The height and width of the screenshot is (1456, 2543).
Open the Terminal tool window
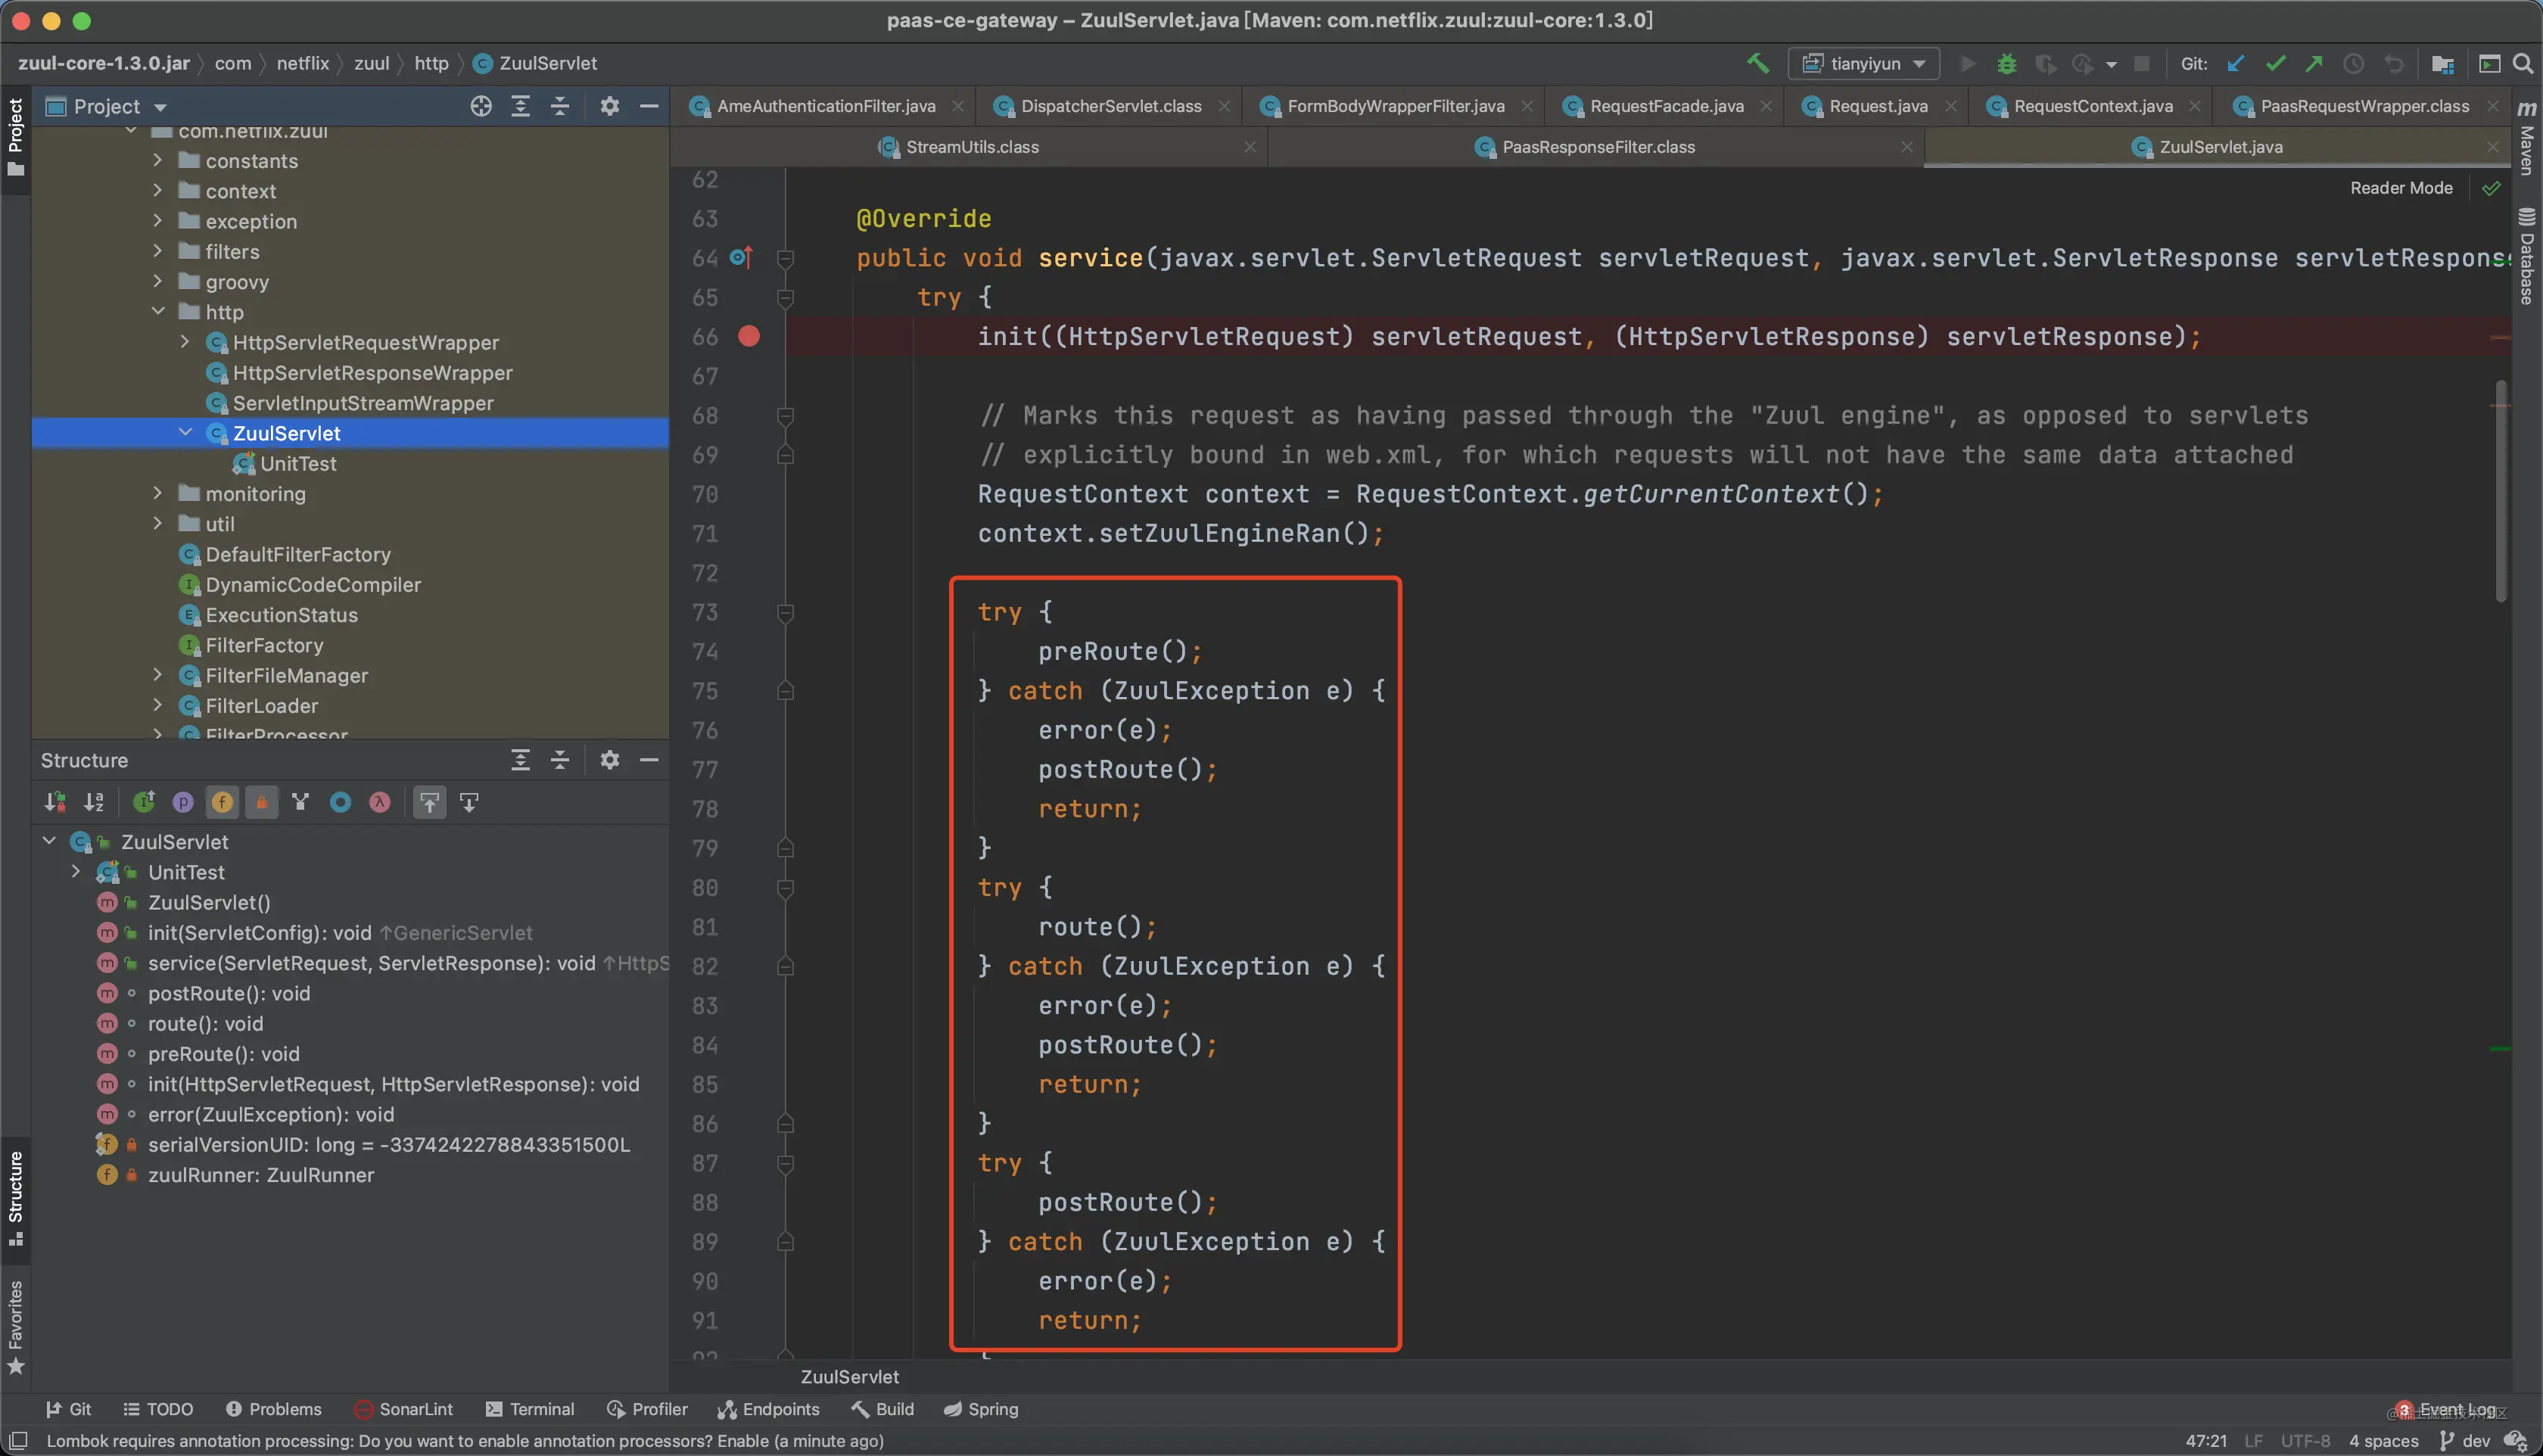tap(530, 1409)
